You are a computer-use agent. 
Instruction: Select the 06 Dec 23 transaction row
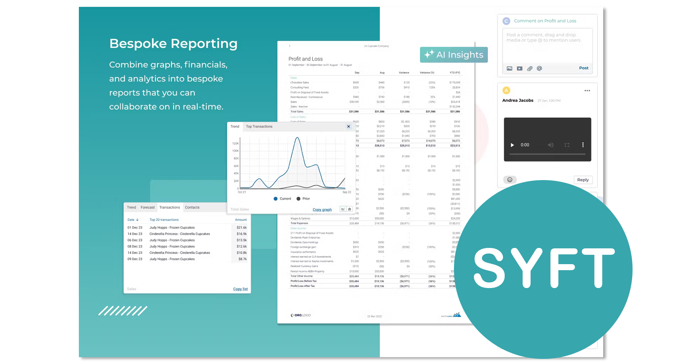click(x=187, y=240)
